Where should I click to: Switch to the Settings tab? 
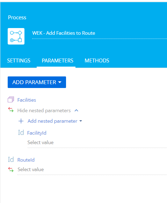pos(19,61)
